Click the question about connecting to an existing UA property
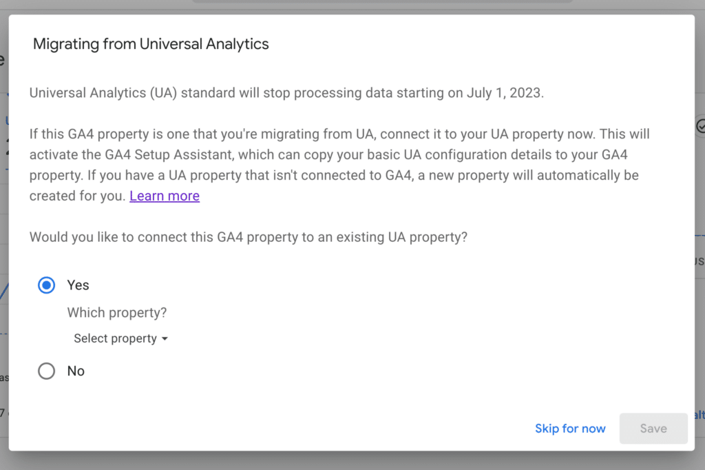Screen dimensions: 705x470 [x=248, y=236]
